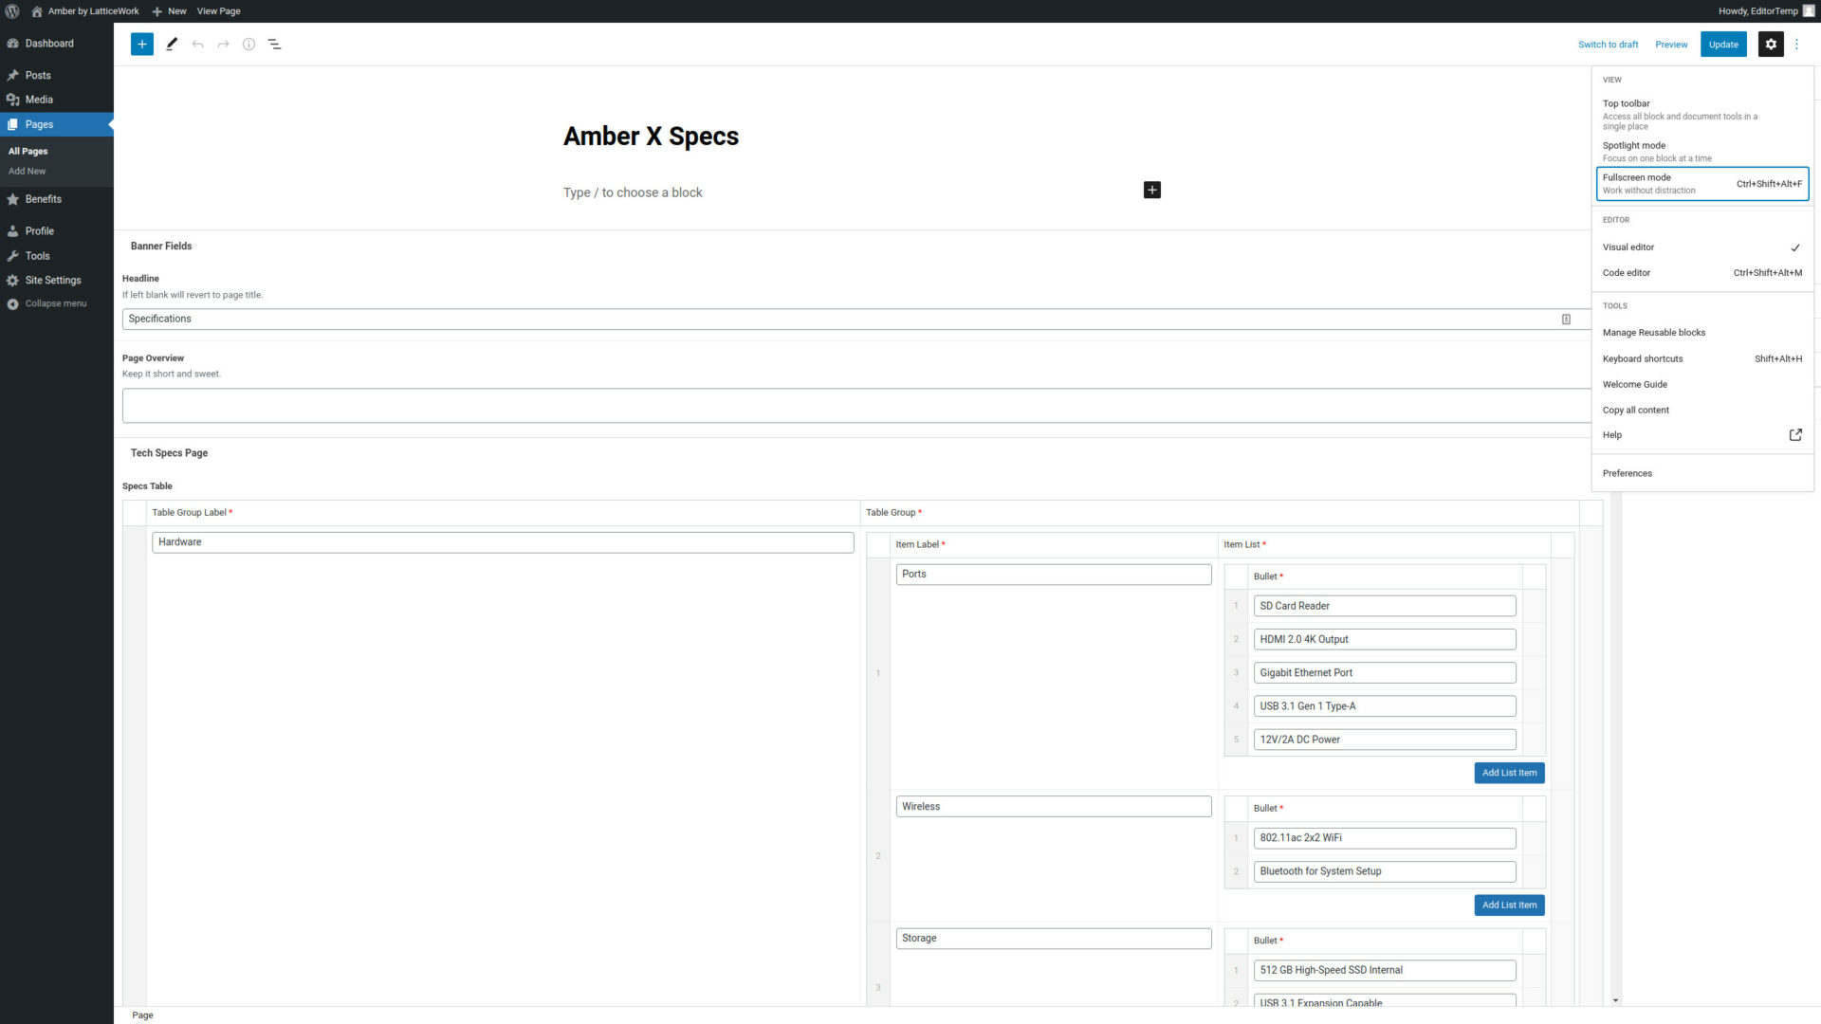Click Add List Item under Ports bullets
This screenshot has width=1821, height=1024.
coord(1509,773)
